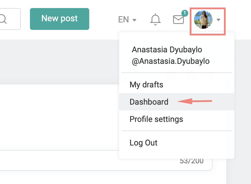Collapse the profile menu via avatar caret
Screen dimensions: 251x184
point(219,20)
